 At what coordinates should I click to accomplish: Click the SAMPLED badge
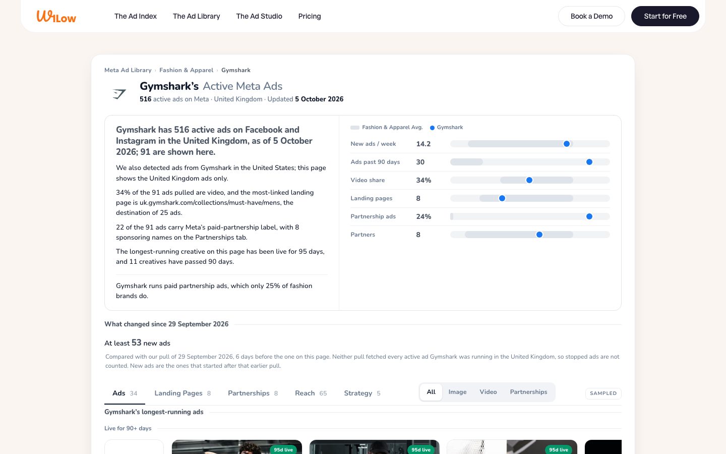tap(603, 393)
